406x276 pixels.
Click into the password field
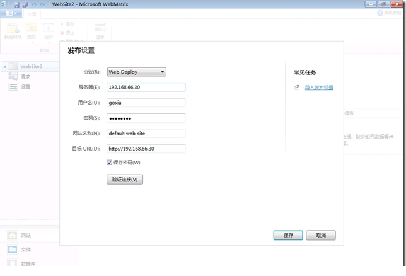146,118
